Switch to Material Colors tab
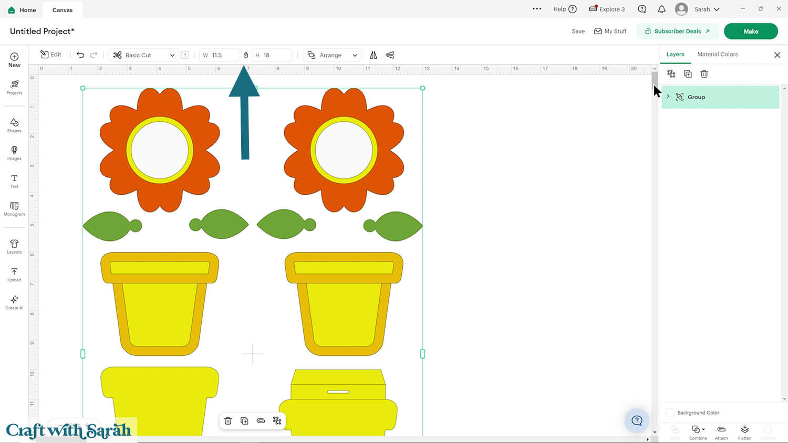The height and width of the screenshot is (443, 788). click(717, 54)
